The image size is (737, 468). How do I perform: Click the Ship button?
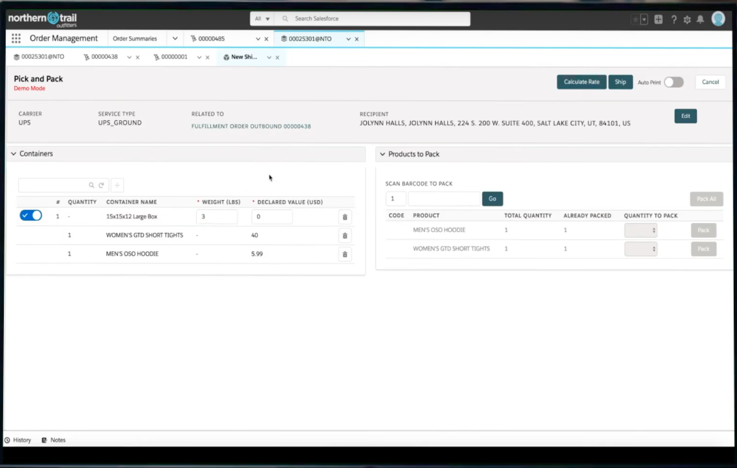coord(620,82)
